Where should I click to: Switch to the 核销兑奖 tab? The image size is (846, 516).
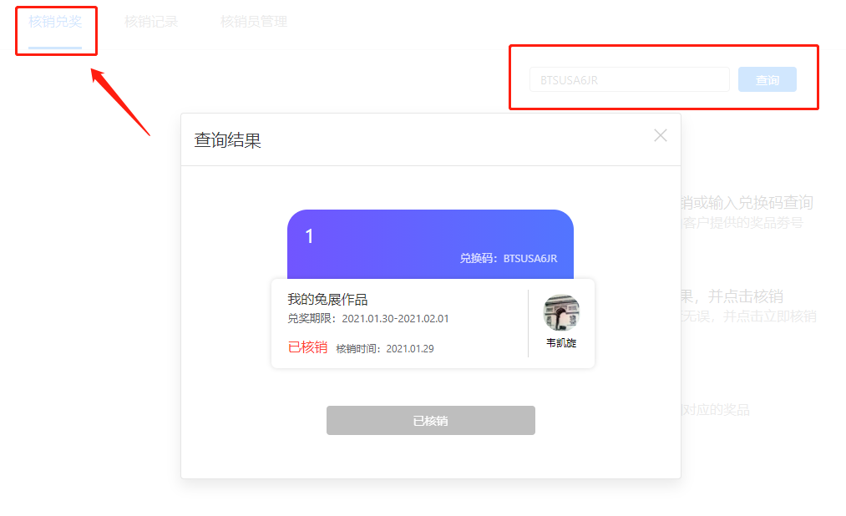[x=55, y=22]
